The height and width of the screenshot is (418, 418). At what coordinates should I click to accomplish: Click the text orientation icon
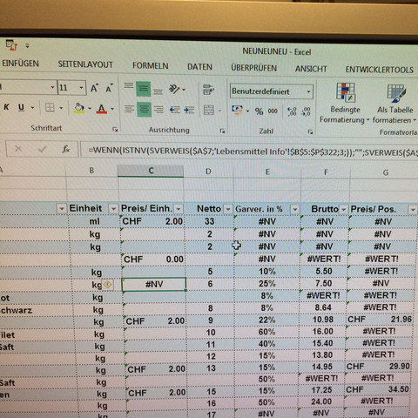pos(174,89)
